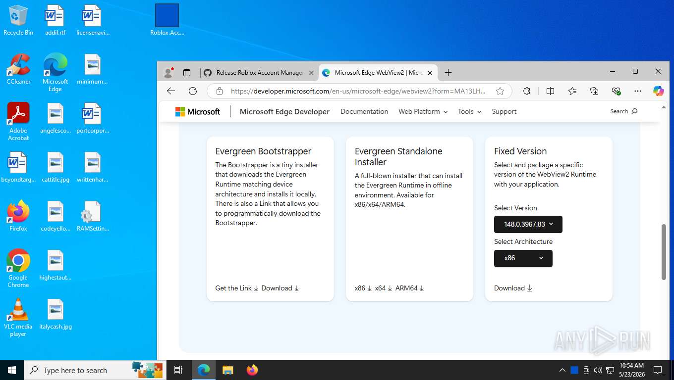Open Extensions puzzle icon
The image size is (674, 380).
[526, 91]
